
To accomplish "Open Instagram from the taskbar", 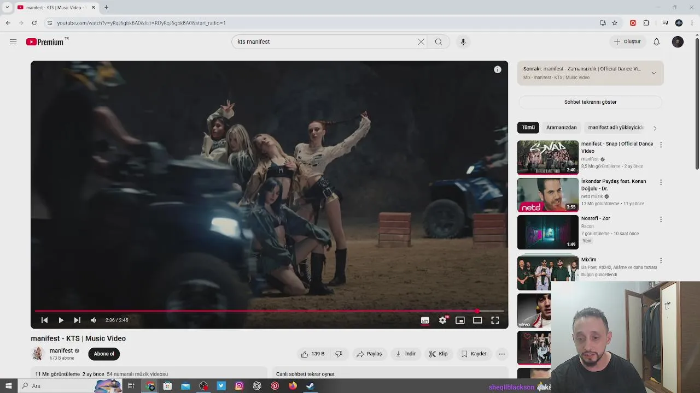I will (239, 386).
